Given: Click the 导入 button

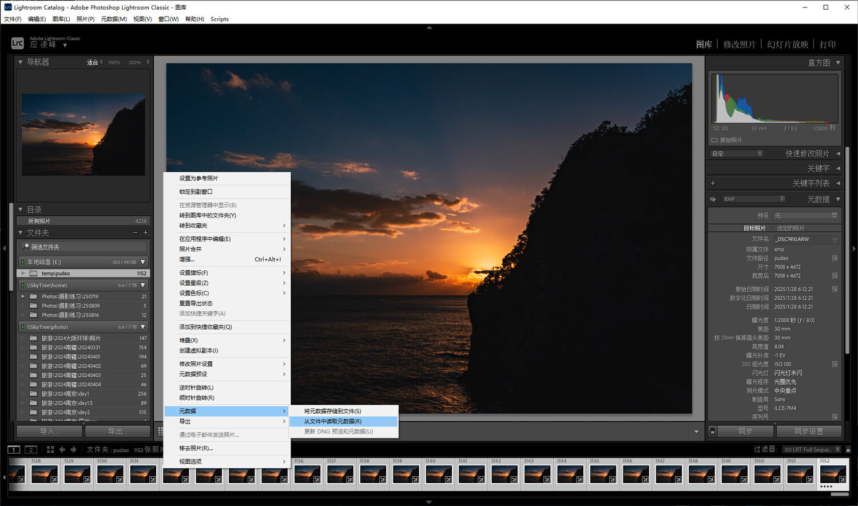Looking at the screenshot, I should [x=49, y=432].
